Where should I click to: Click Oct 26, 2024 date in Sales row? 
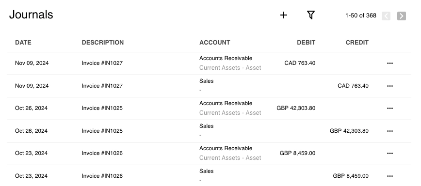click(31, 131)
